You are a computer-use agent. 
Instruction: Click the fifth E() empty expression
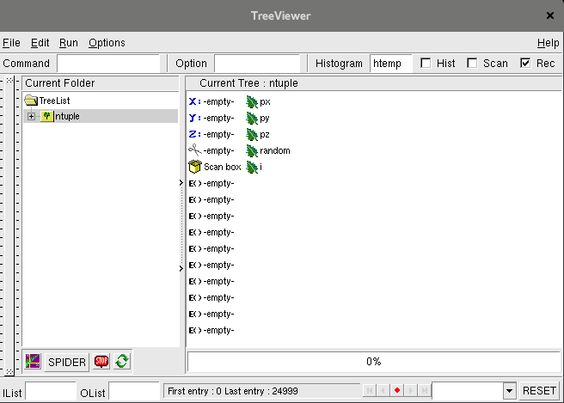pos(211,249)
